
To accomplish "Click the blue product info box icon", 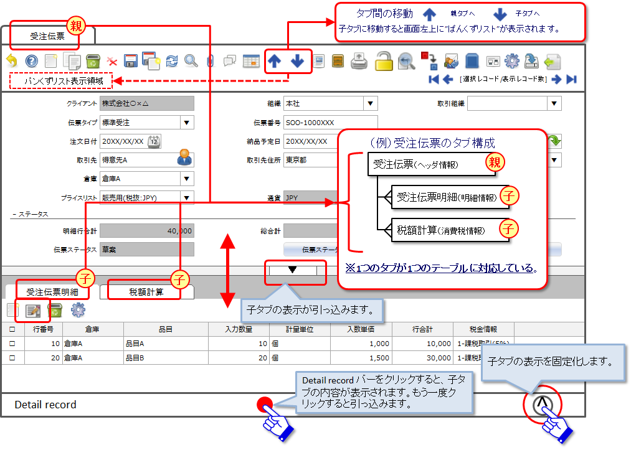I will point(472,61).
